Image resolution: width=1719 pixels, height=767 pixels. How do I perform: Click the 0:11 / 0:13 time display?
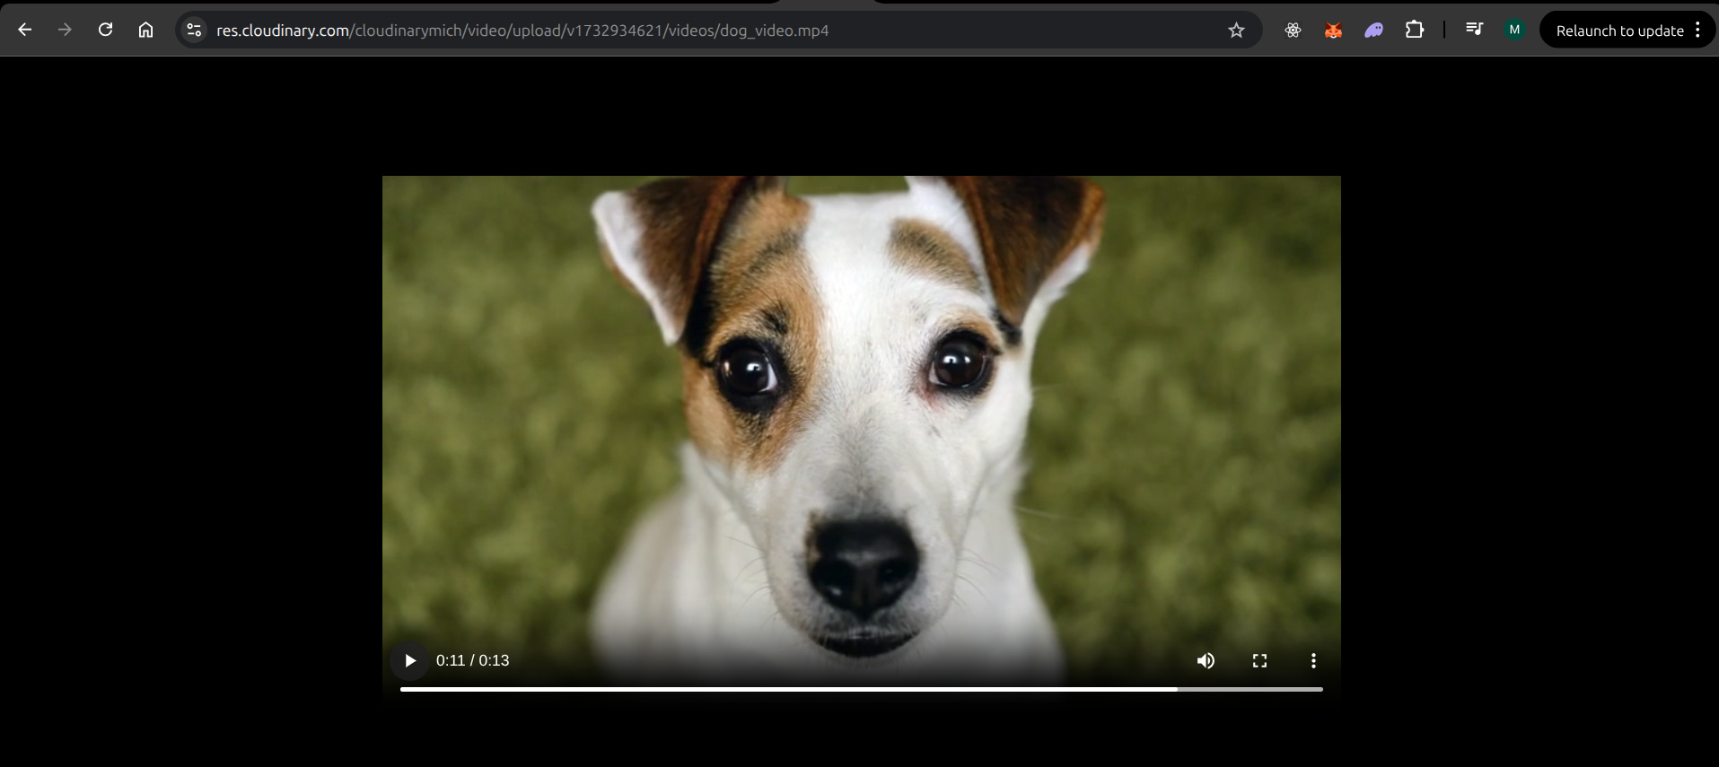pyautogui.click(x=472, y=660)
